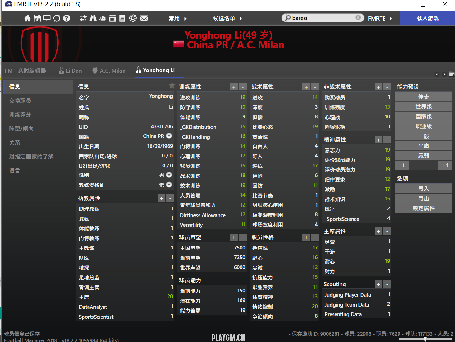
Task: Click the 锁定属性 lock attributes button
Action: click(424, 208)
